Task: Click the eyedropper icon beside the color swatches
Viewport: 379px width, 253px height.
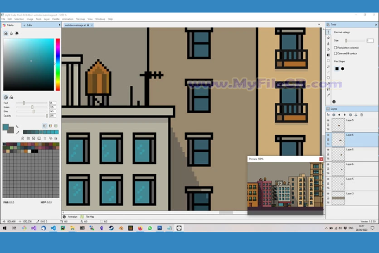Action: (18, 132)
